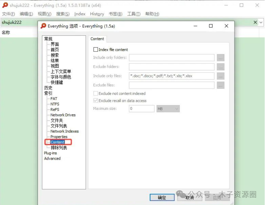Open the 帮助(H) menu
This screenshot has height=205, width=265.
pos(152,14)
